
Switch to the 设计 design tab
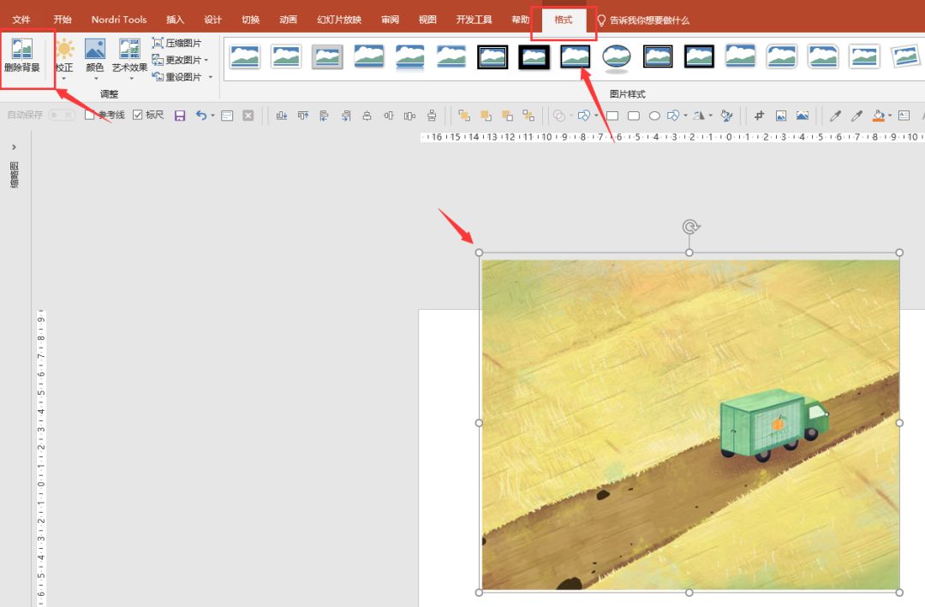(x=212, y=20)
